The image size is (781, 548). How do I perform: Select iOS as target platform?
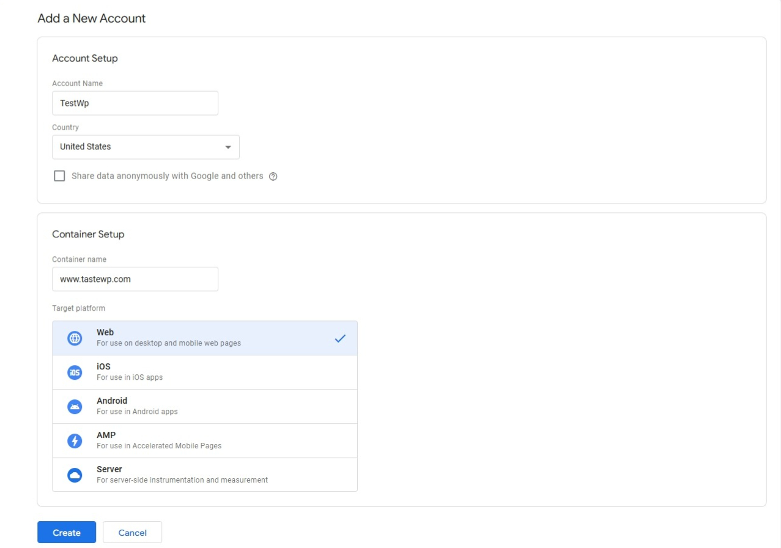click(x=205, y=372)
